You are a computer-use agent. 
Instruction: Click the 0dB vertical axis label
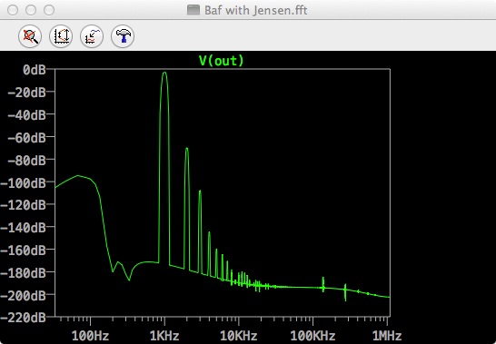pyautogui.click(x=35, y=70)
